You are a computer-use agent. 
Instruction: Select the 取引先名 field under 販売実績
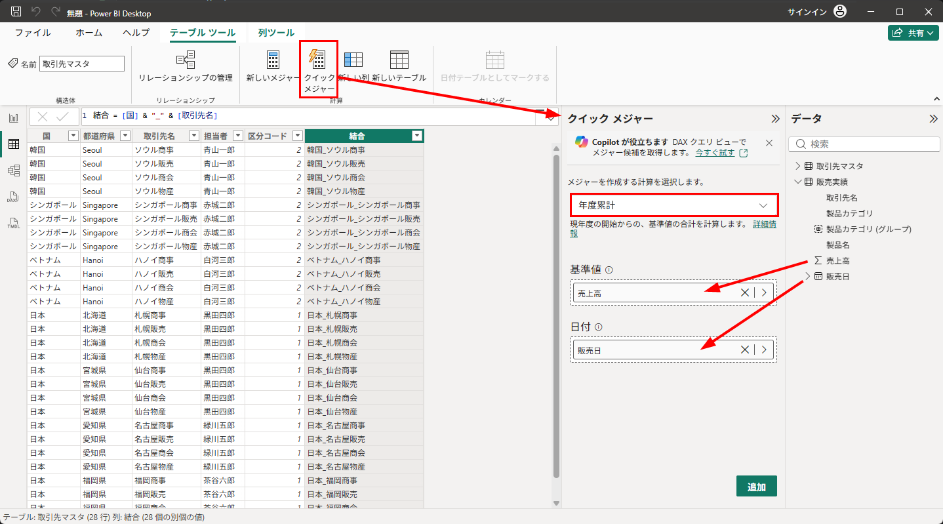pyautogui.click(x=841, y=197)
